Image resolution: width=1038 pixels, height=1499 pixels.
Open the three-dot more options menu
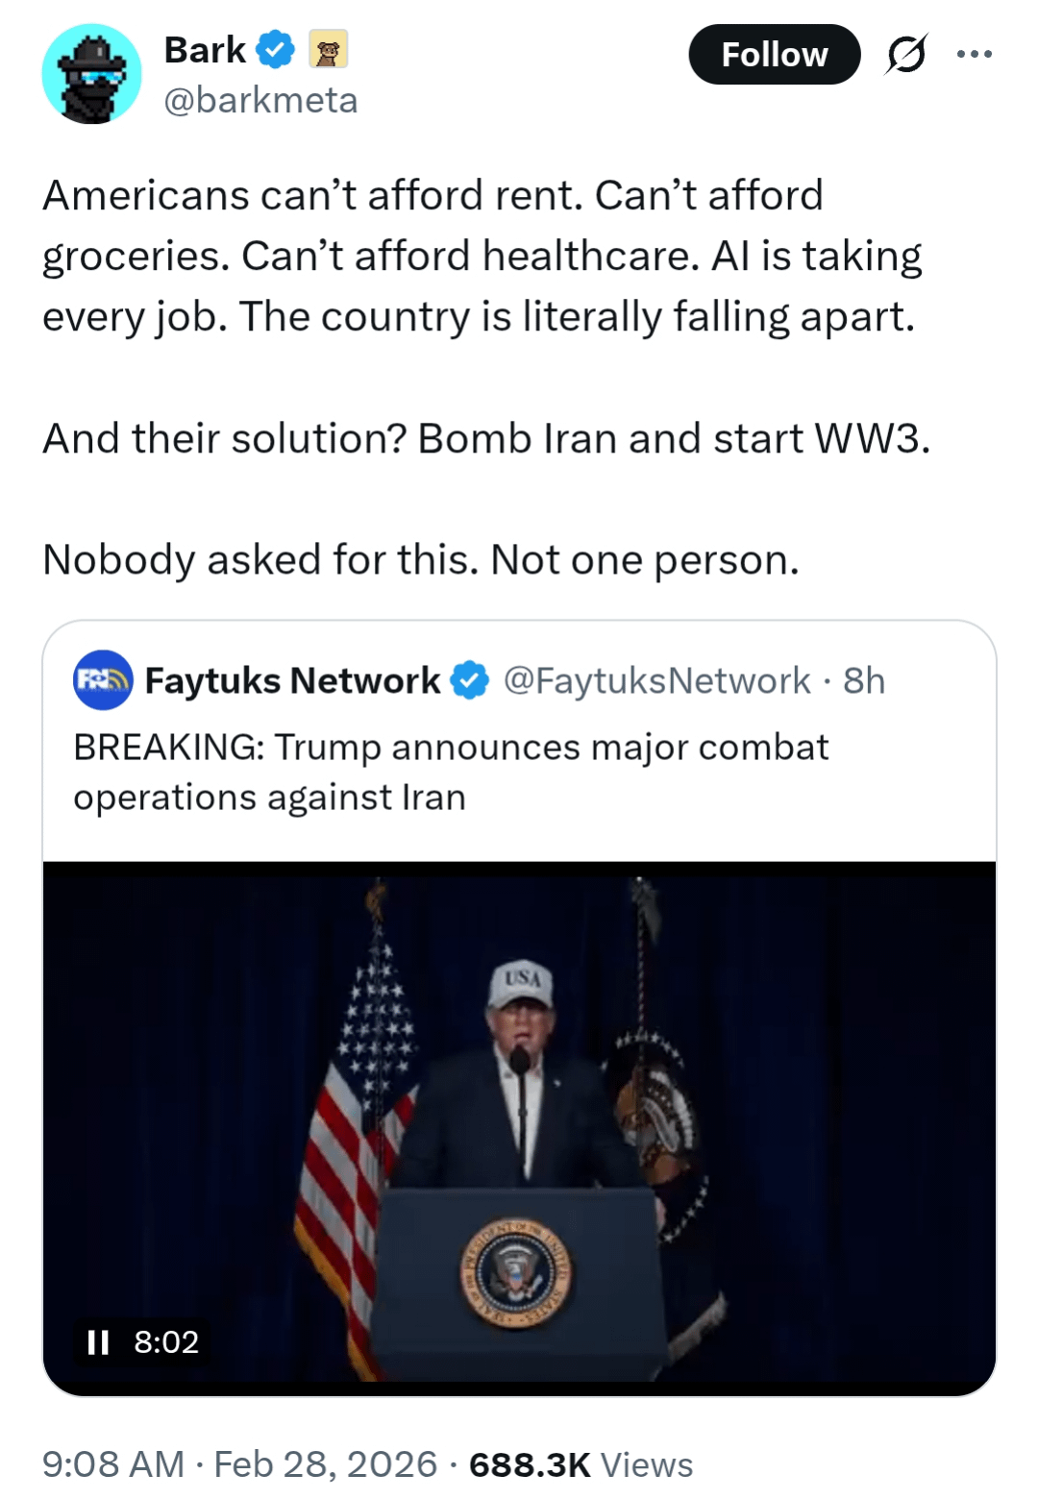(x=974, y=55)
